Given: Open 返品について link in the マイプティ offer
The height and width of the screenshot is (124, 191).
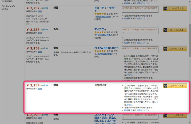Looking at the screenshot, I should tap(142, 43).
